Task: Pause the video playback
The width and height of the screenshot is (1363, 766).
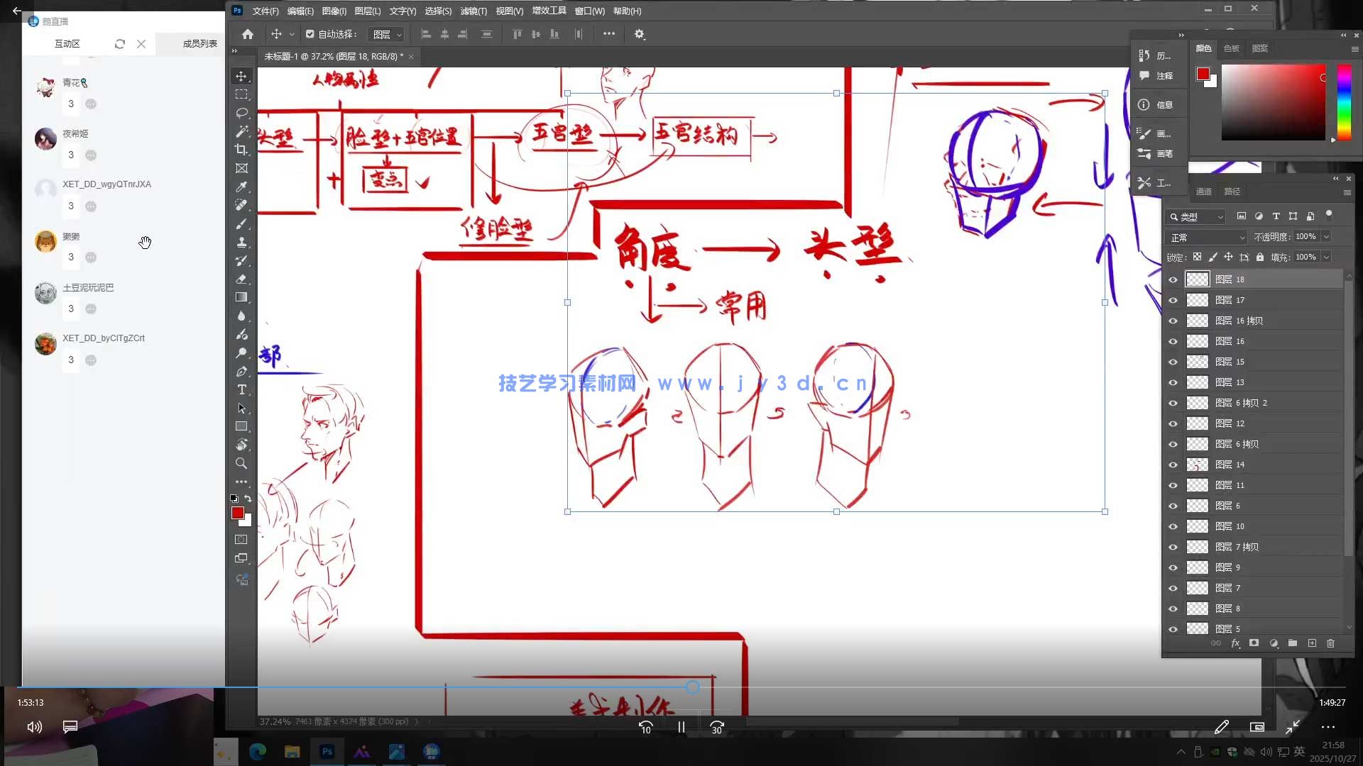Action: [x=681, y=727]
